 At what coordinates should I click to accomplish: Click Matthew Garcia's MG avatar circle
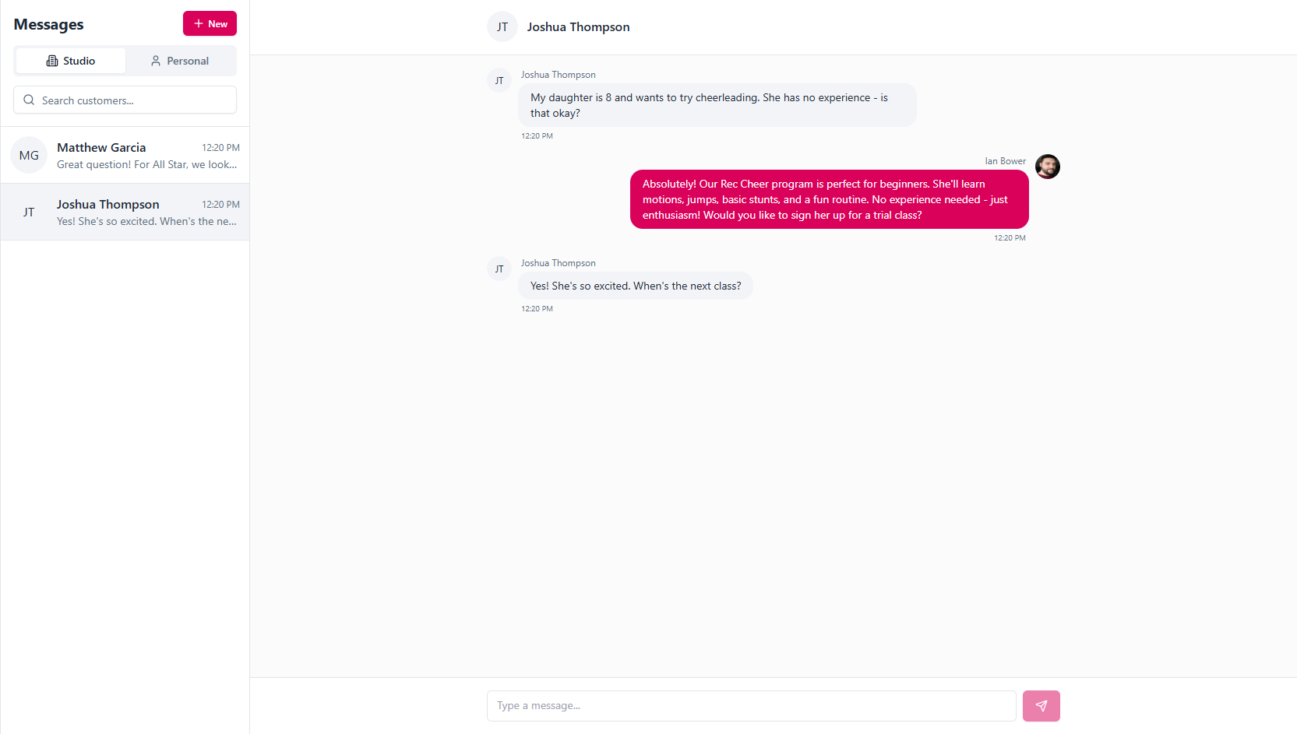[x=29, y=155]
